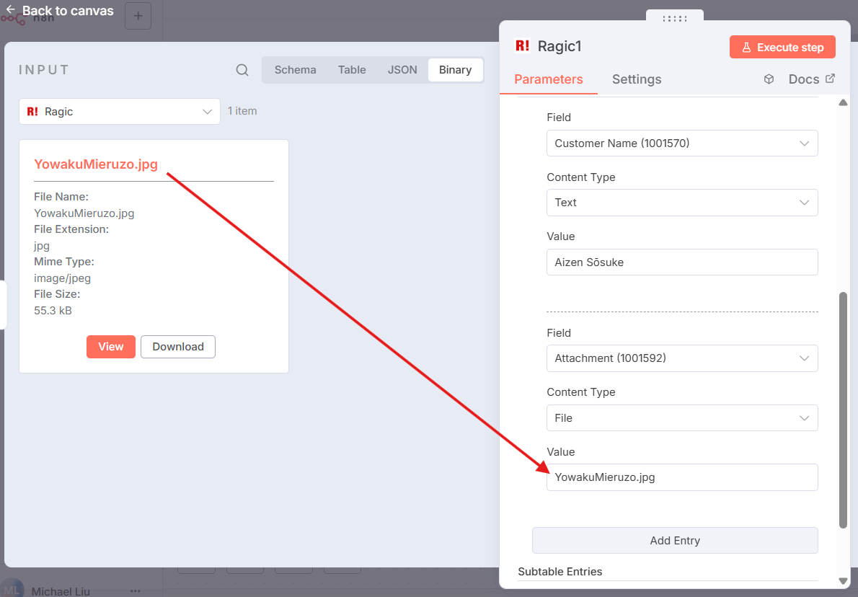Switch to the JSON view tab
858x597 pixels.
tap(402, 70)
